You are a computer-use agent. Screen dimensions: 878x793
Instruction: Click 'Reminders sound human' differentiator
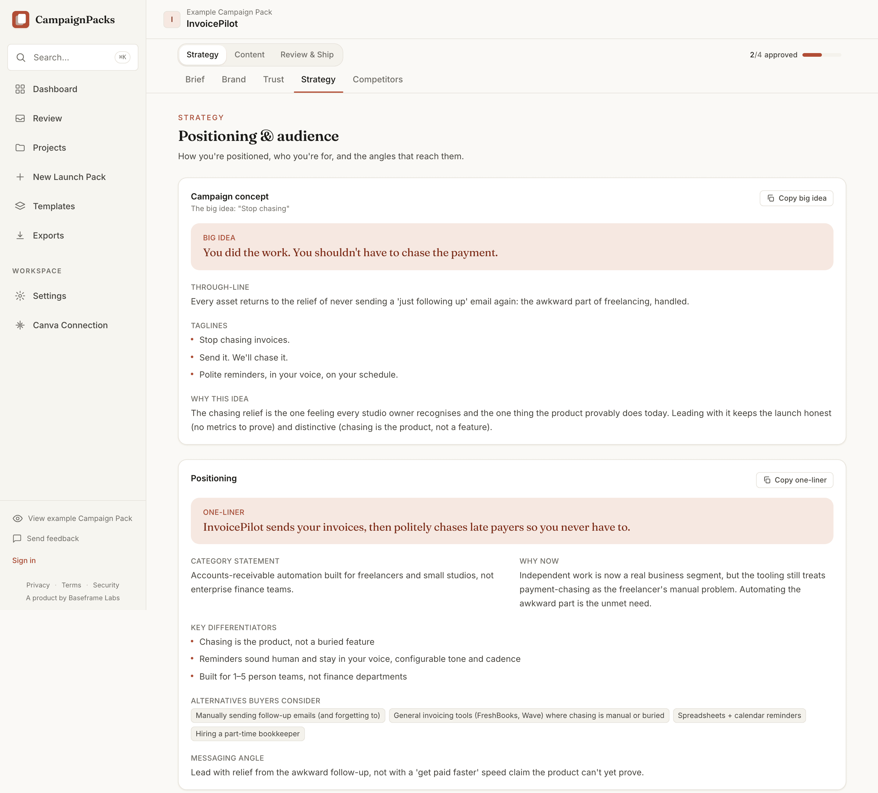click(x=360, y=659)
